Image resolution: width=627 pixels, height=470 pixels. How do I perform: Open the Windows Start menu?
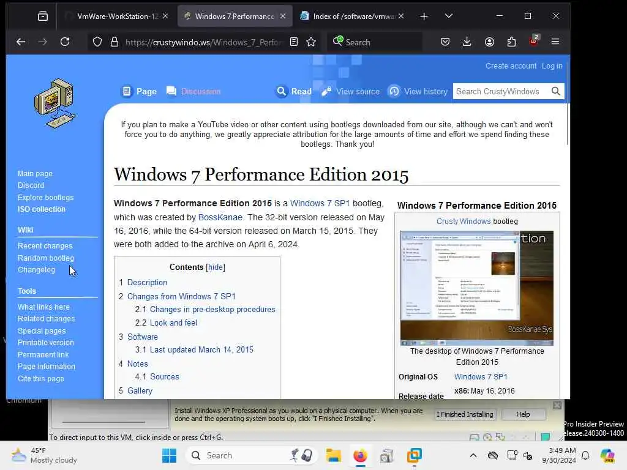pos(169,455)
